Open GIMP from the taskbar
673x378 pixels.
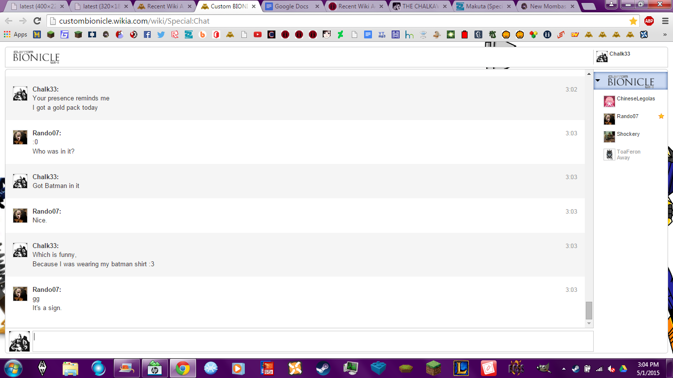pyautogui.click(x=544, y=368)
